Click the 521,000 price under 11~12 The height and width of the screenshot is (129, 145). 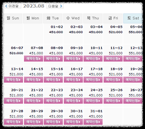point(116,53)
